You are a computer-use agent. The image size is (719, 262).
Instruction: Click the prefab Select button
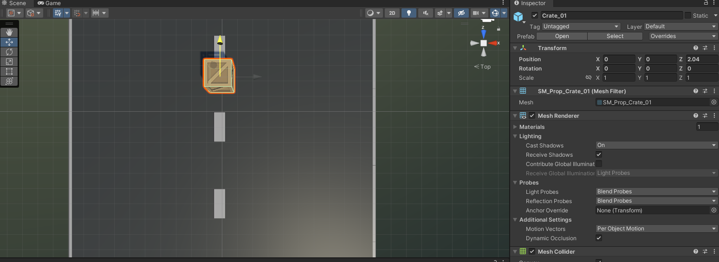point(615,36)
